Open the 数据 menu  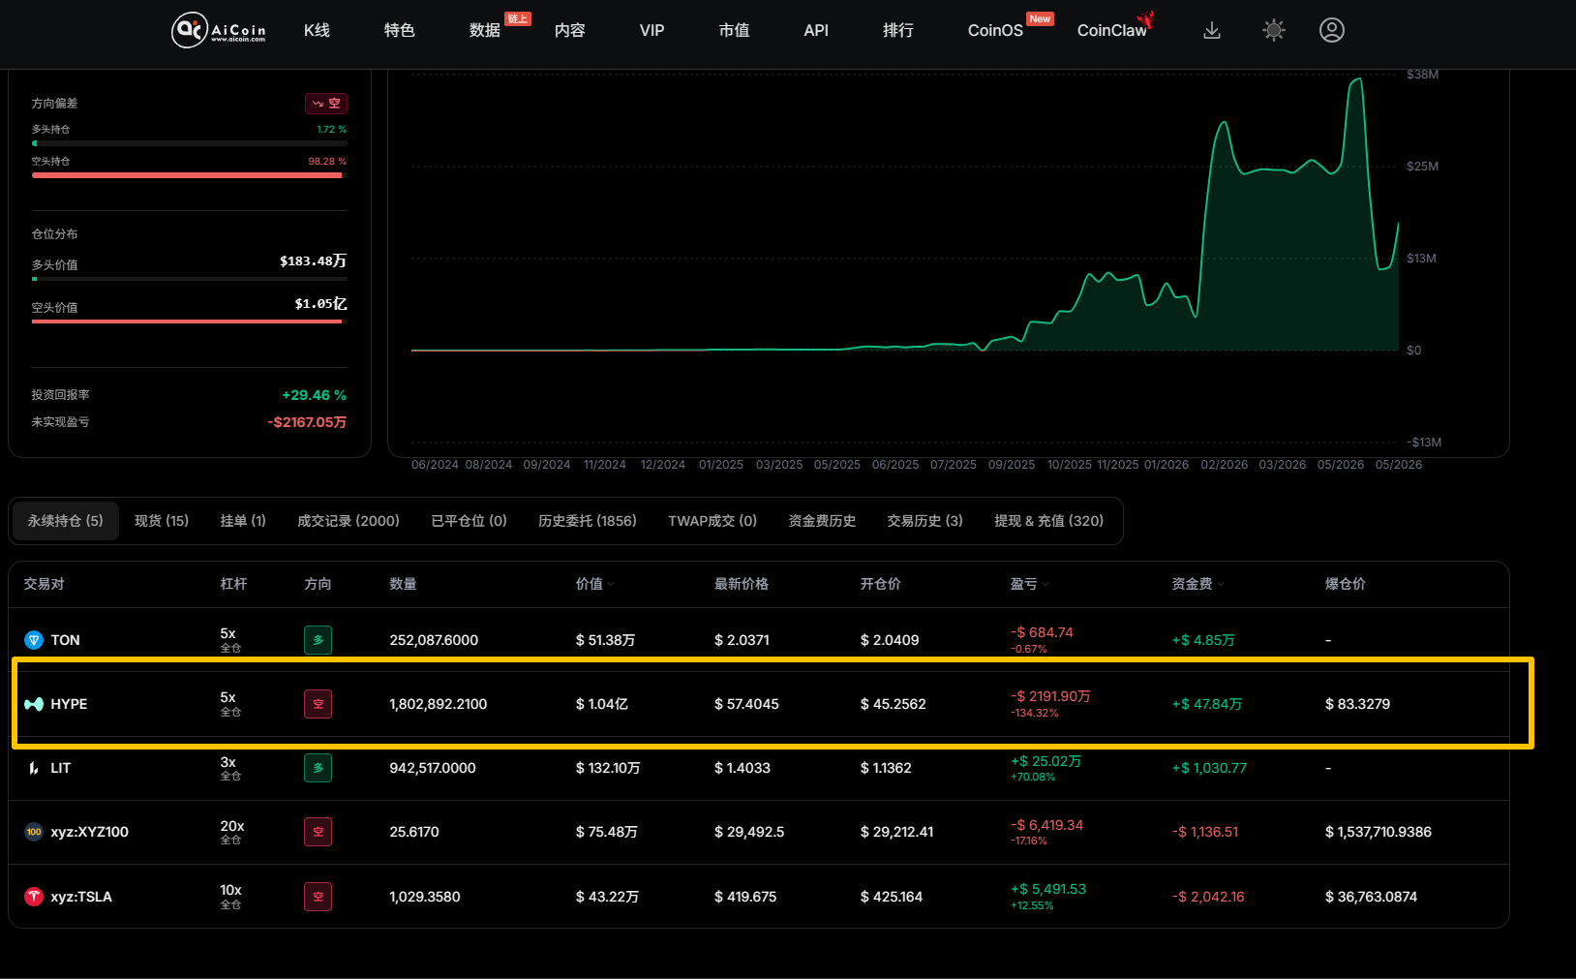pyautogui.click(x=485, y=30)
